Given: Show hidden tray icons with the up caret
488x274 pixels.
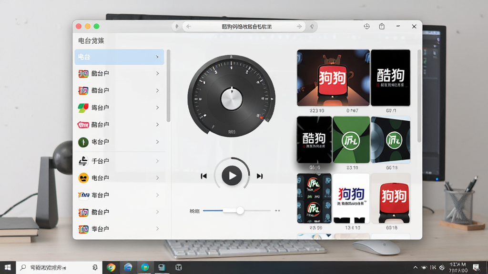Looking at the screenshot, I should pyautogui.click(x=416, y=267).
